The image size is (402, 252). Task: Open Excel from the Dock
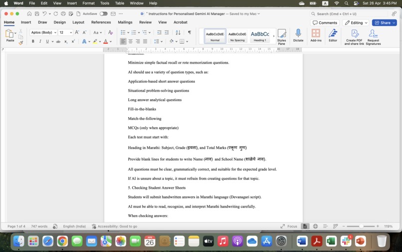(331, 241)
